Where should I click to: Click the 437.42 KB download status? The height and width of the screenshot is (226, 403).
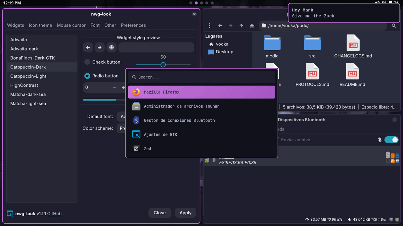click(x=367, y=220)
